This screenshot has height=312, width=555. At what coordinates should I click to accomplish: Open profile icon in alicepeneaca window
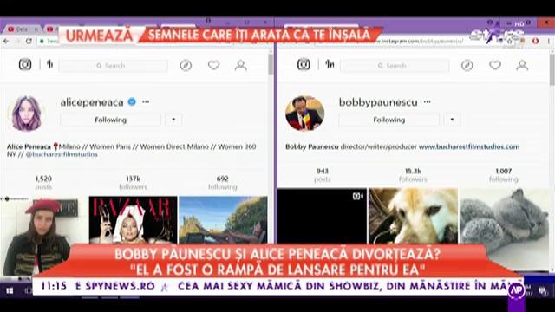[241, 66]
